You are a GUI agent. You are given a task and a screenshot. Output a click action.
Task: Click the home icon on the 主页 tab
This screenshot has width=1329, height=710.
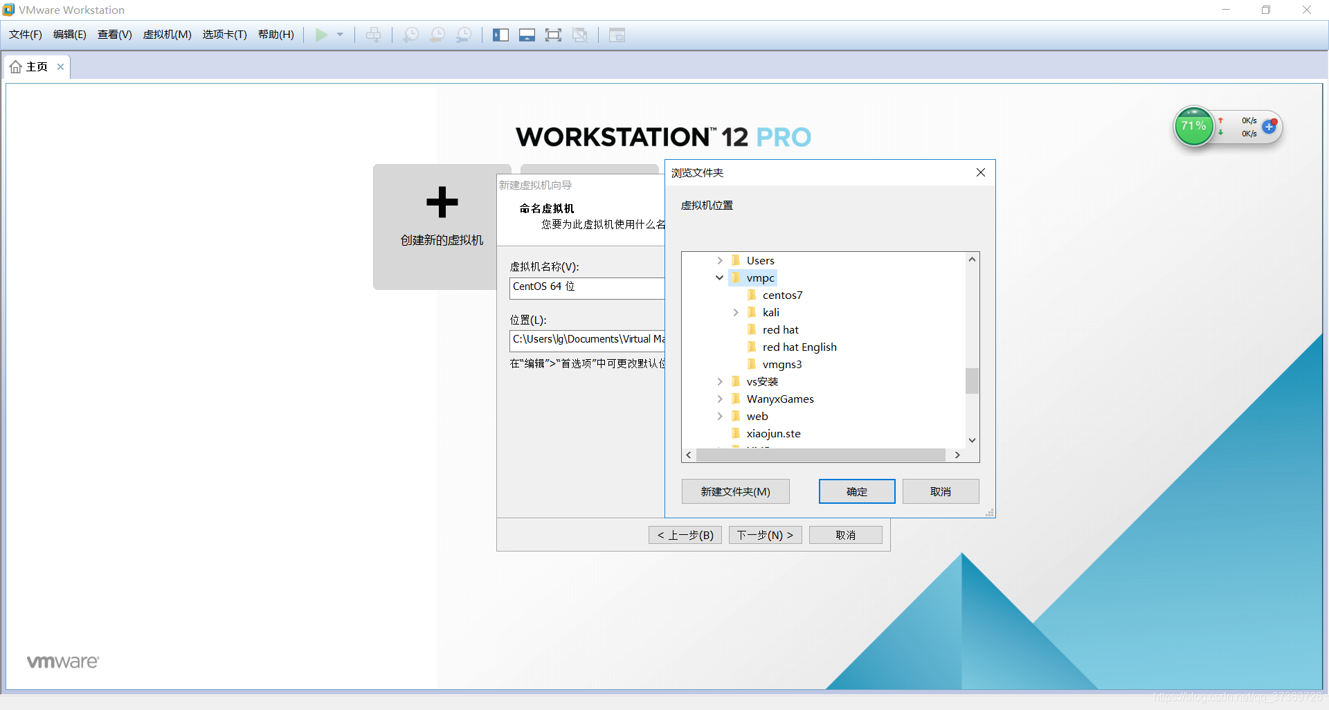16,66
